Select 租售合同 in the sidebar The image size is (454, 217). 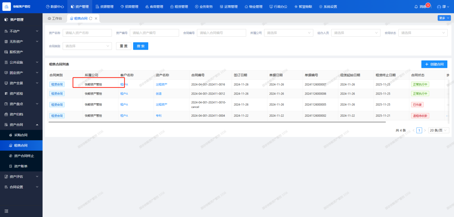pos(21,145)
